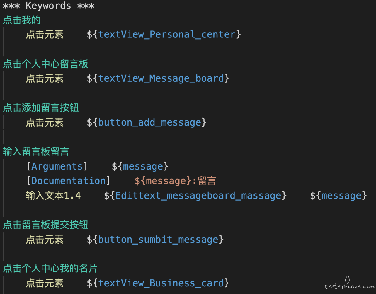Click the ${textView_Personal_center} variable
The height and width of the screenshot is (294, 376).
click(x=164, y=35)
